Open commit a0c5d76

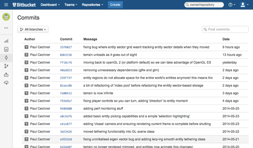point(66,116)
